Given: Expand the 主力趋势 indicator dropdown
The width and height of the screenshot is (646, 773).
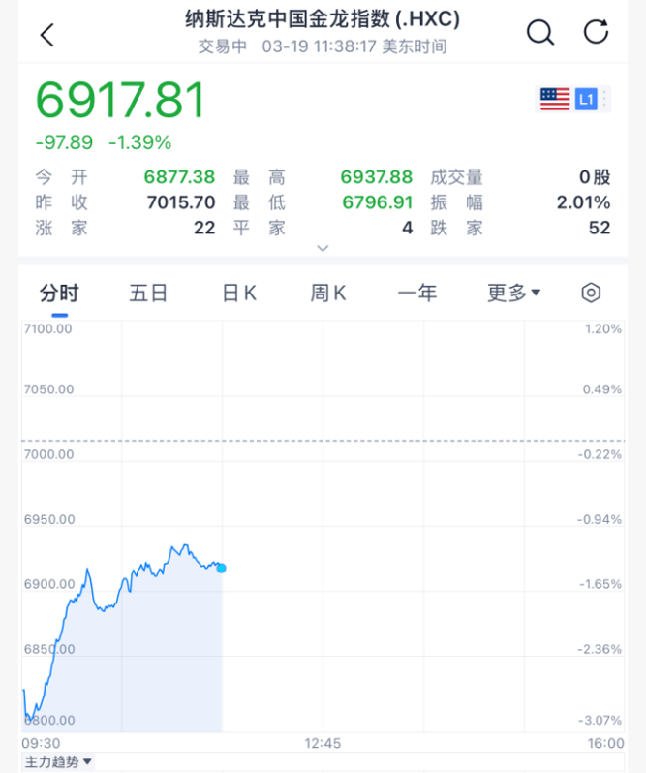Looking at the screenshot, I should [58, 762].
